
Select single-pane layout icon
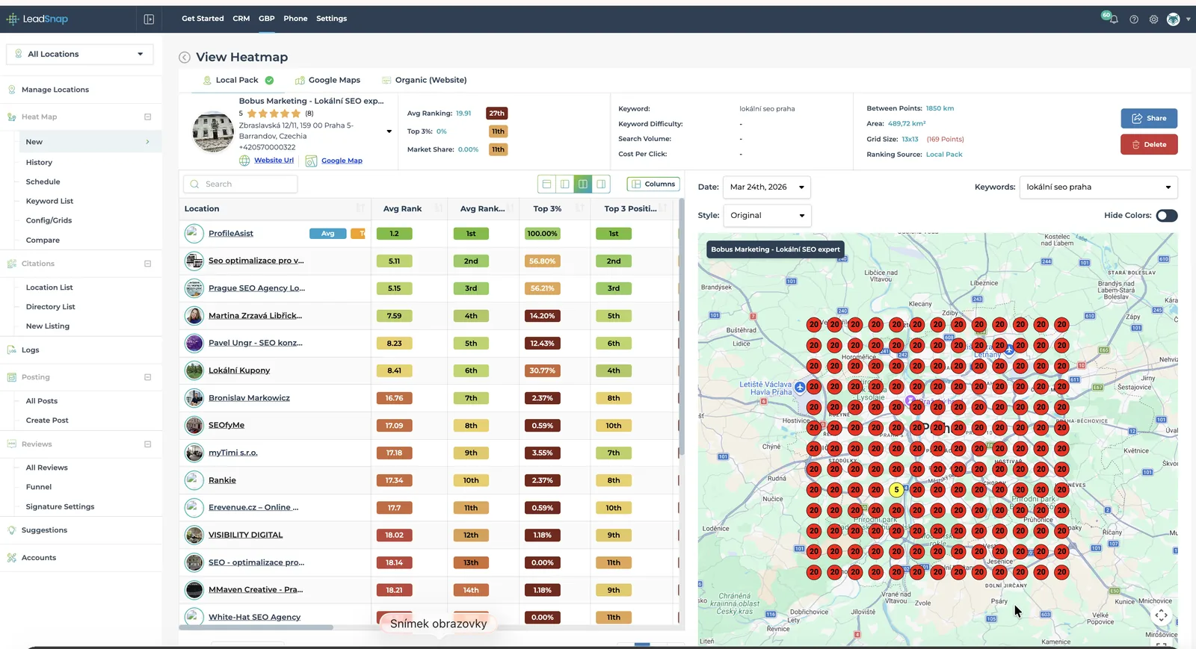click(546, 184)
